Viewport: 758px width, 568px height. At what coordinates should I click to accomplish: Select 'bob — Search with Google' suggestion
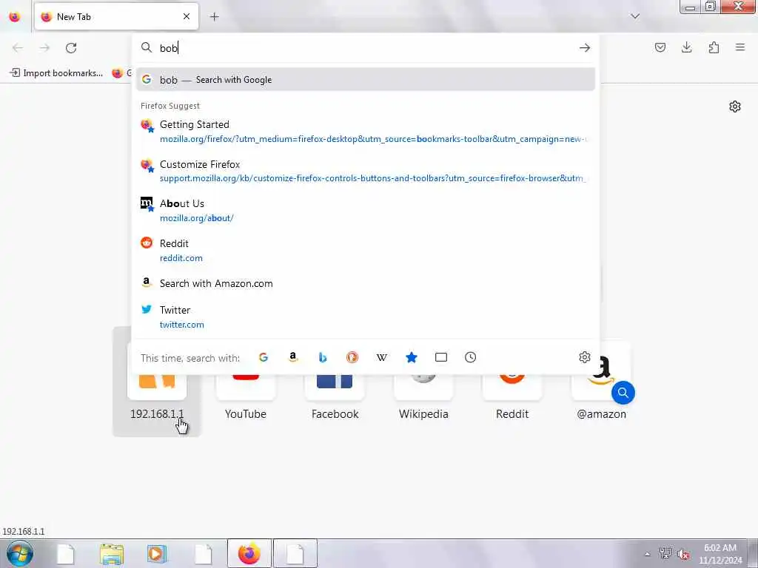click(366, 80)
